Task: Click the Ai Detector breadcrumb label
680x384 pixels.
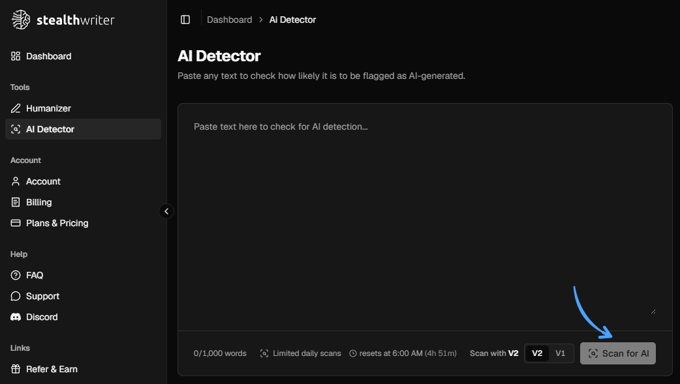Action: click(x=293, y=20)
